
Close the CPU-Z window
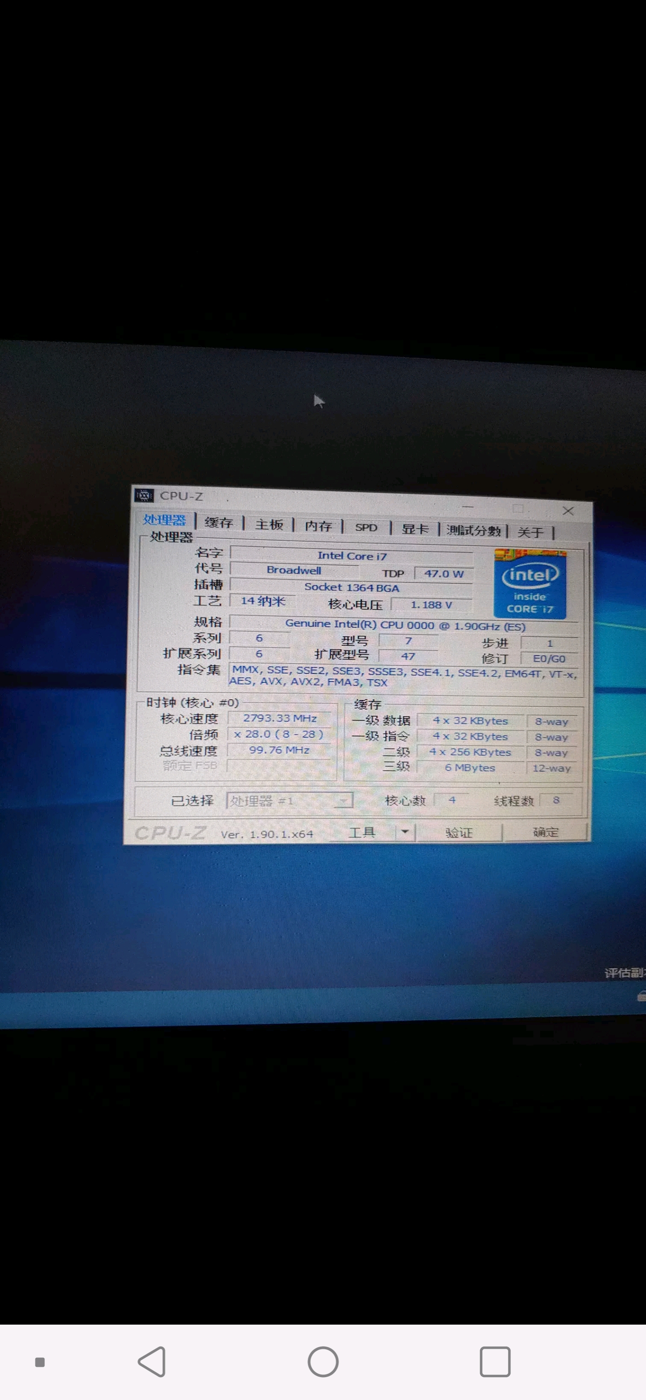(568, 511)
